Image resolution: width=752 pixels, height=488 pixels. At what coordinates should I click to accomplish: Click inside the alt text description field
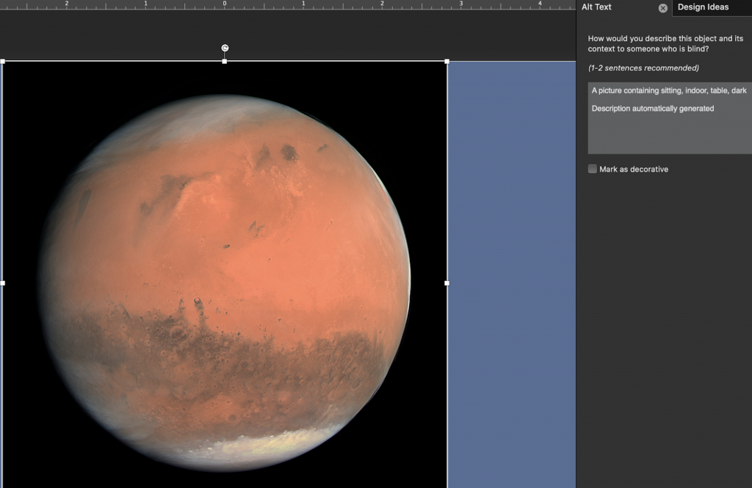click(x=669, y=136)
